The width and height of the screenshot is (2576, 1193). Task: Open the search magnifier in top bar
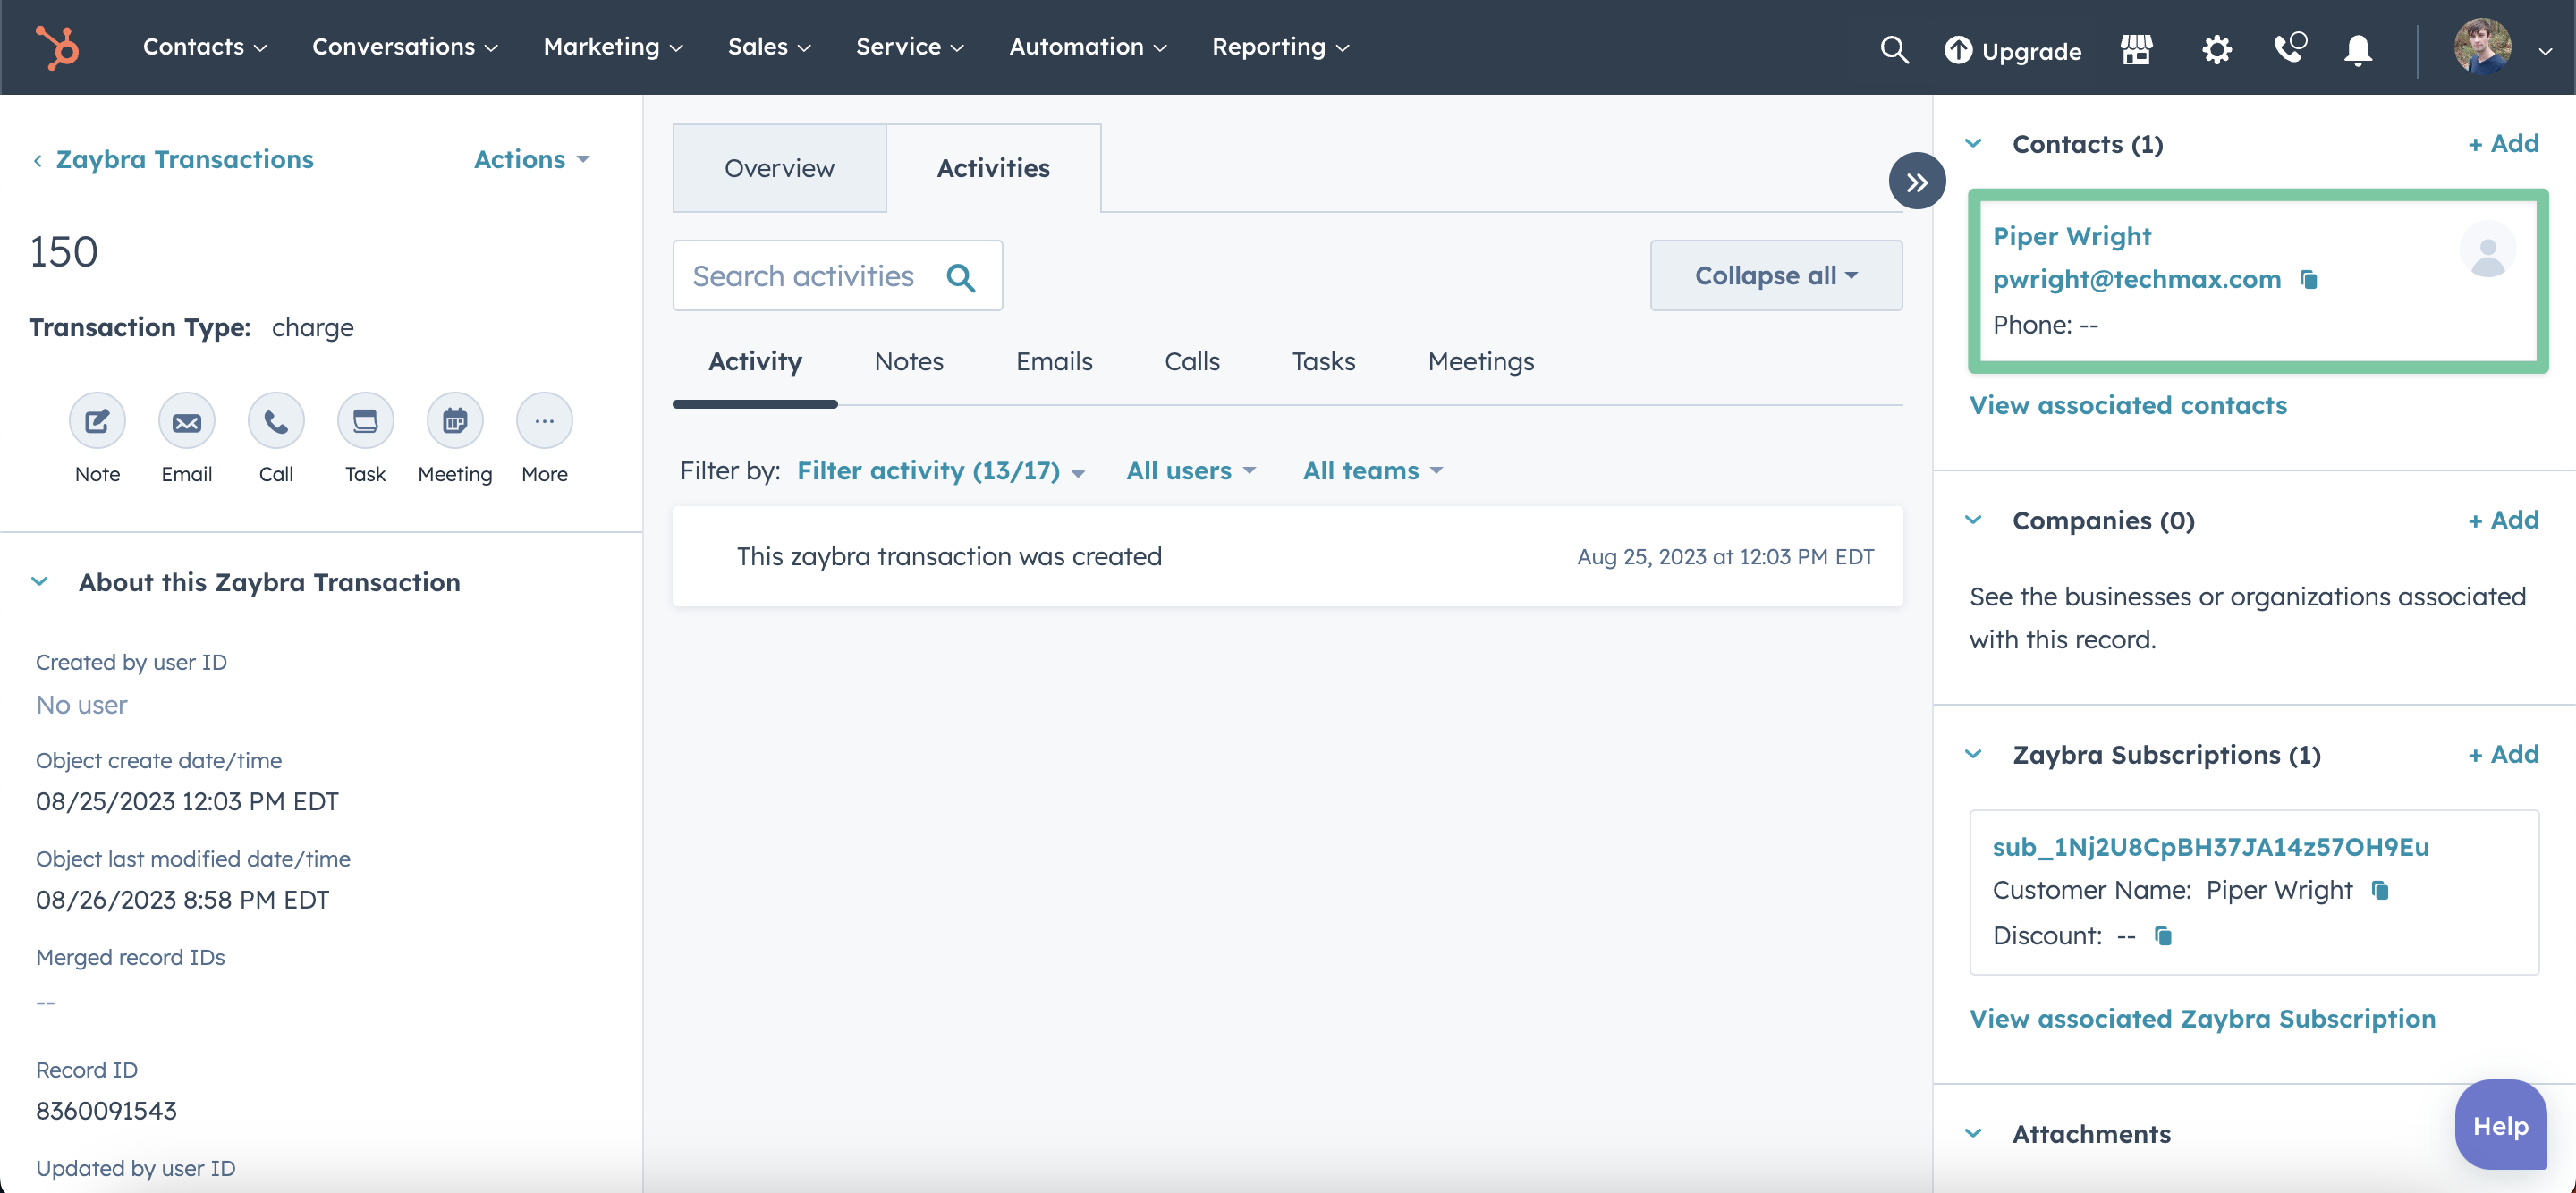[1894, 49]
